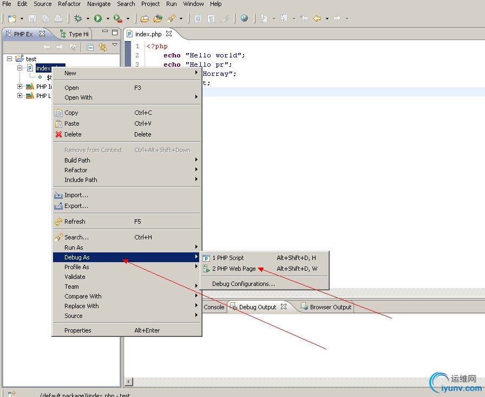
Task: Close the PHP Explorer view tab
Action: pyautogui.click(x=42, y=34)
